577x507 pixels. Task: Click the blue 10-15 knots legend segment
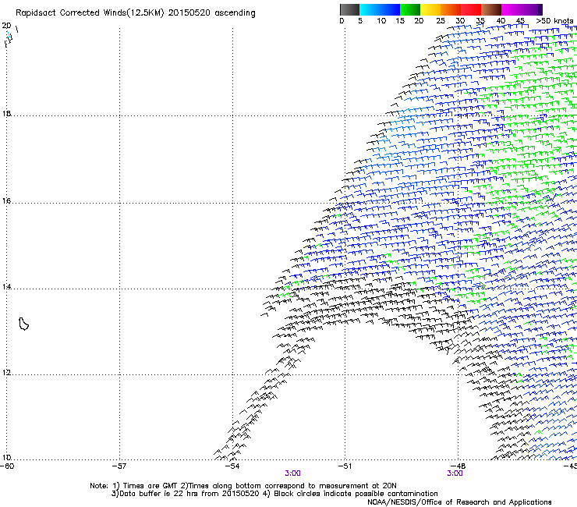click(390, 9)
